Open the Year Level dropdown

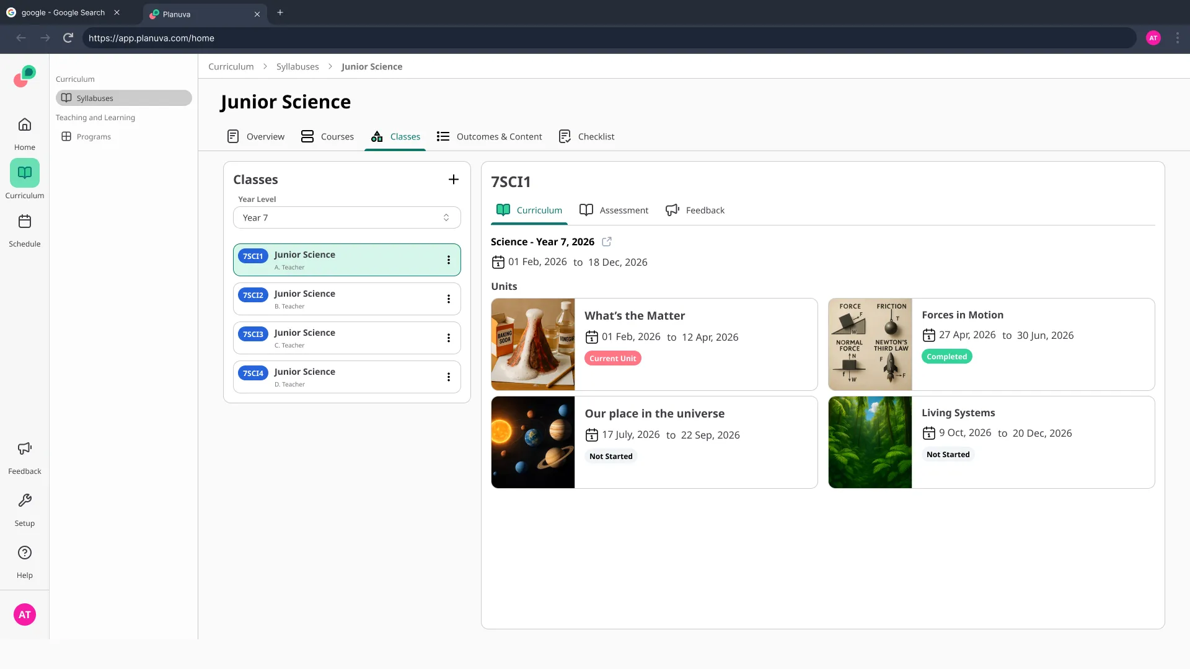click(x=346, y=217)
